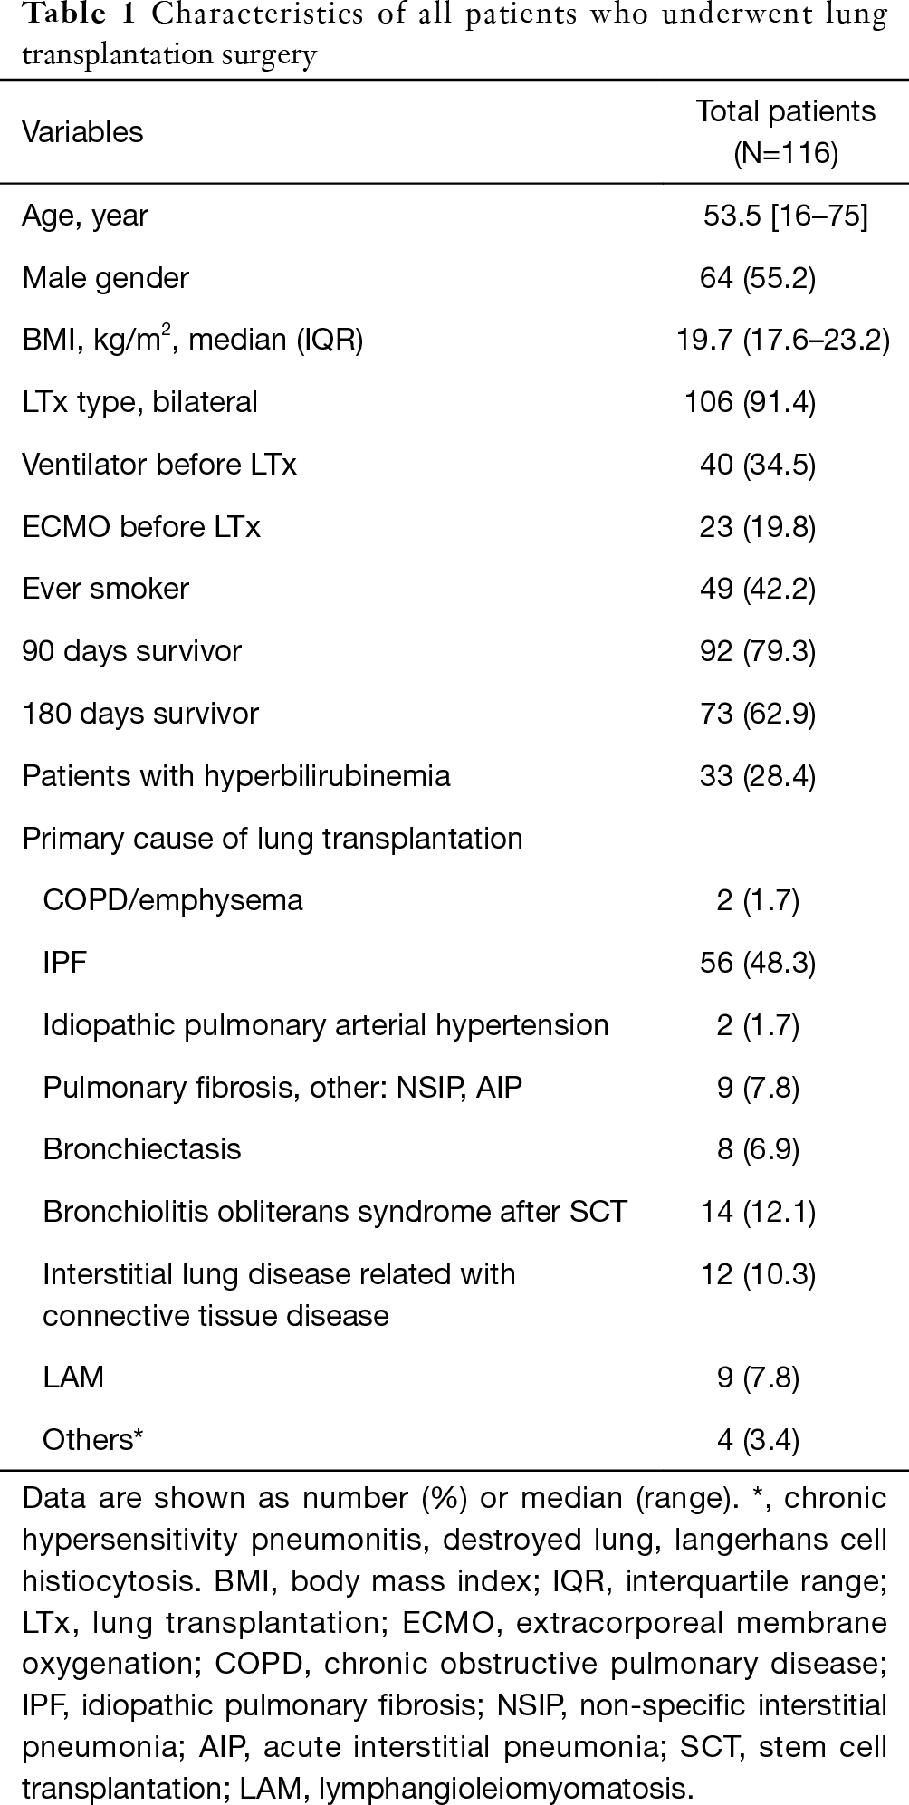Click the LAM row value 9 (7.8)
The width and height of the screenshot is (909, 1805).
[758, 1378]
